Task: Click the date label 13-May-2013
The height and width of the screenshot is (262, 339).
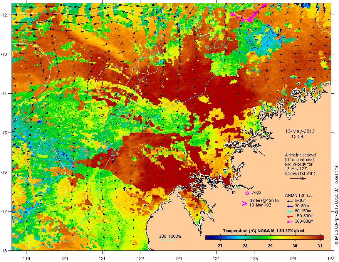Action: click(300, 131)
